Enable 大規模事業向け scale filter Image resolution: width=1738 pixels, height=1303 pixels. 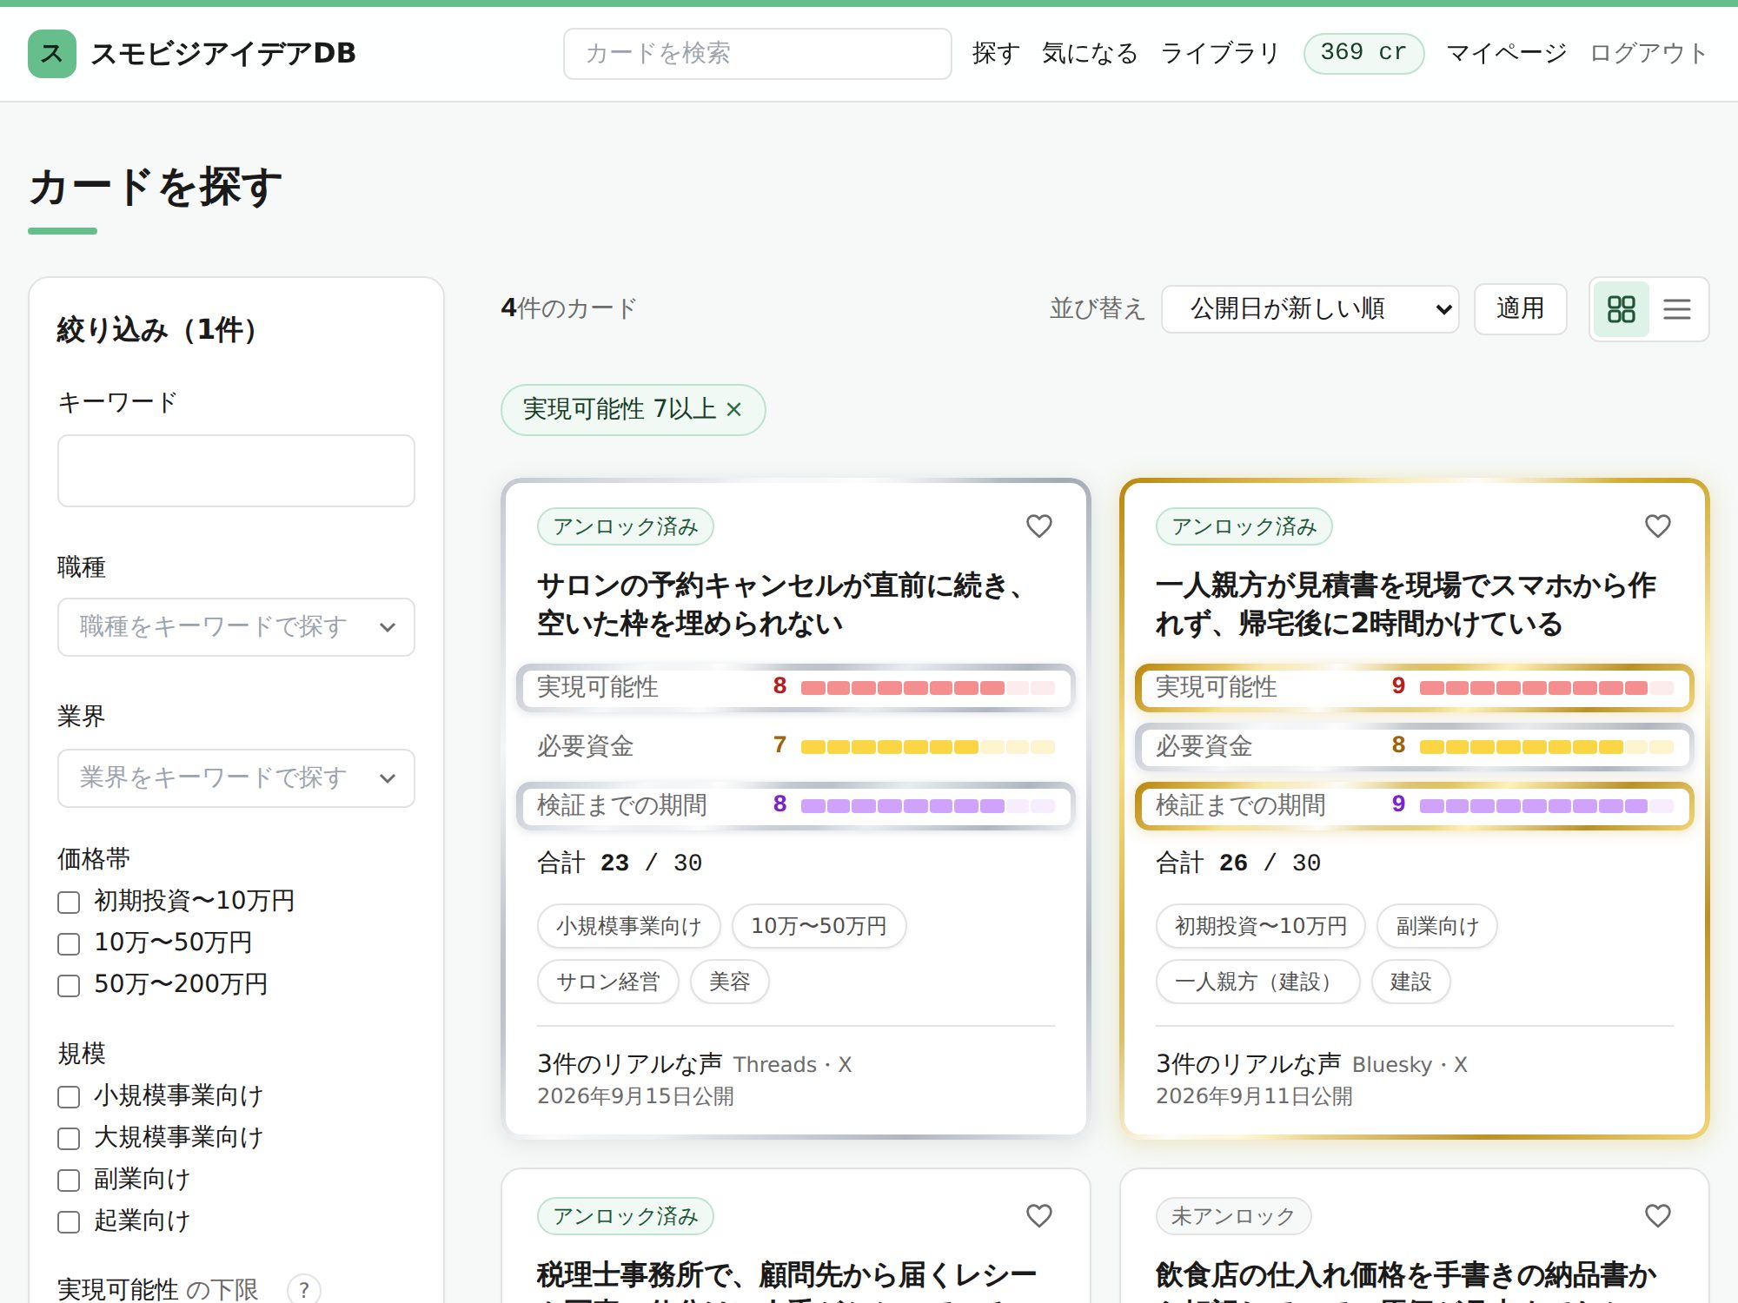point(69,1138)
